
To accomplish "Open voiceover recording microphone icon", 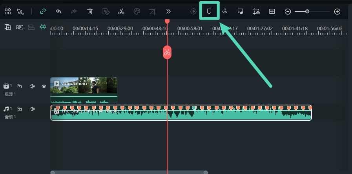I will point(225,11).
